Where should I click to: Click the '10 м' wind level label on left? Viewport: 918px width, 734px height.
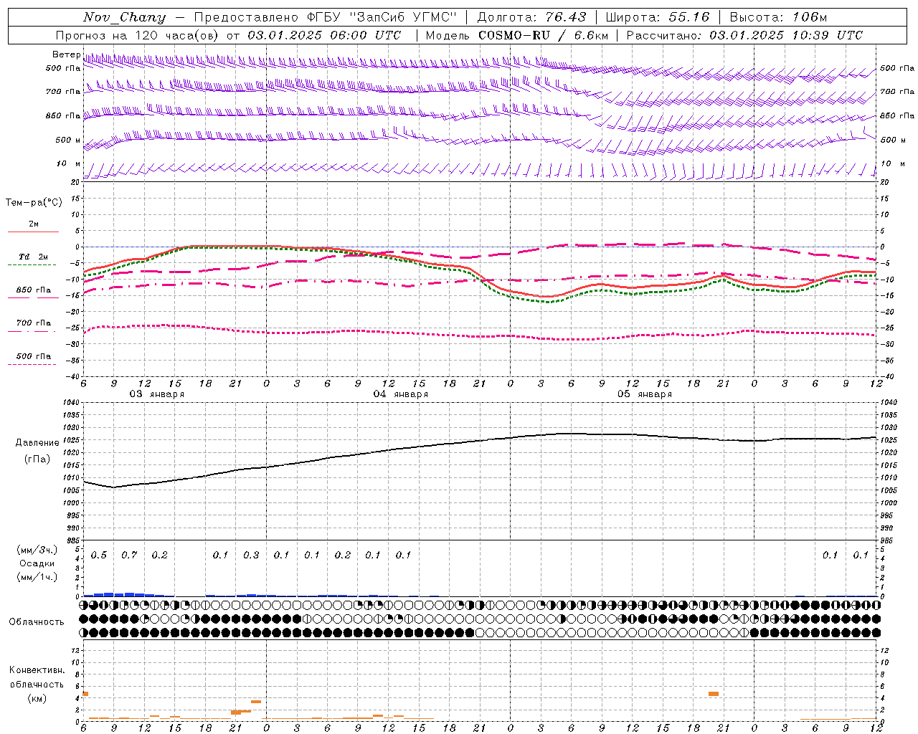click(69, 163)
